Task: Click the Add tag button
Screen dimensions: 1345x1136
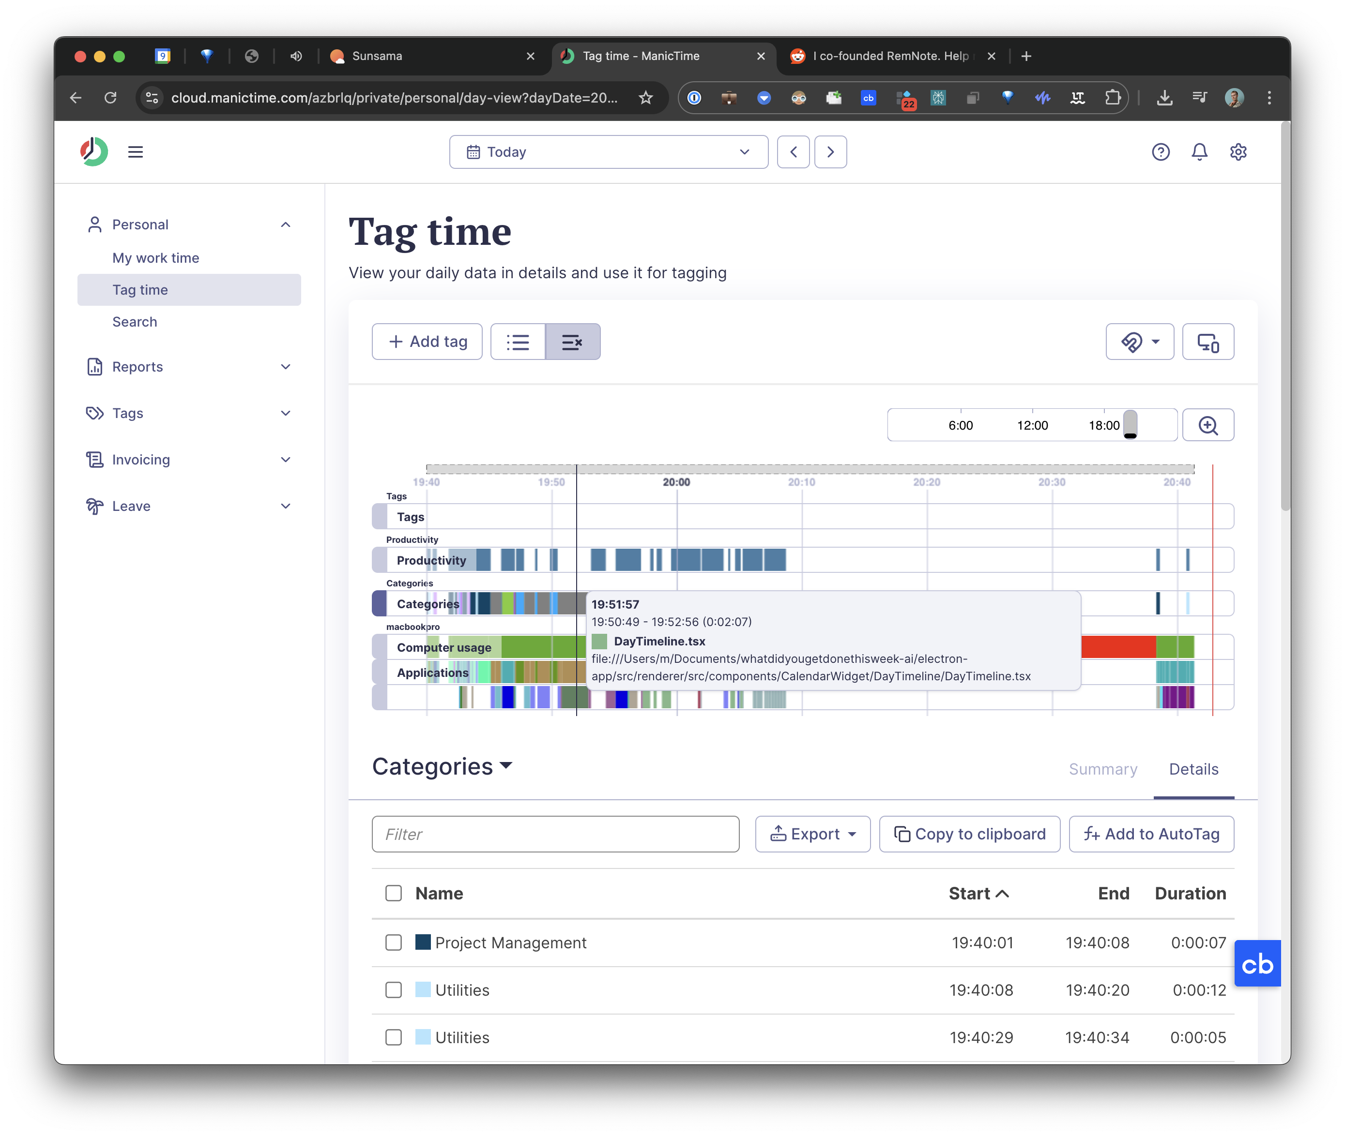Action: click(427, 342)
